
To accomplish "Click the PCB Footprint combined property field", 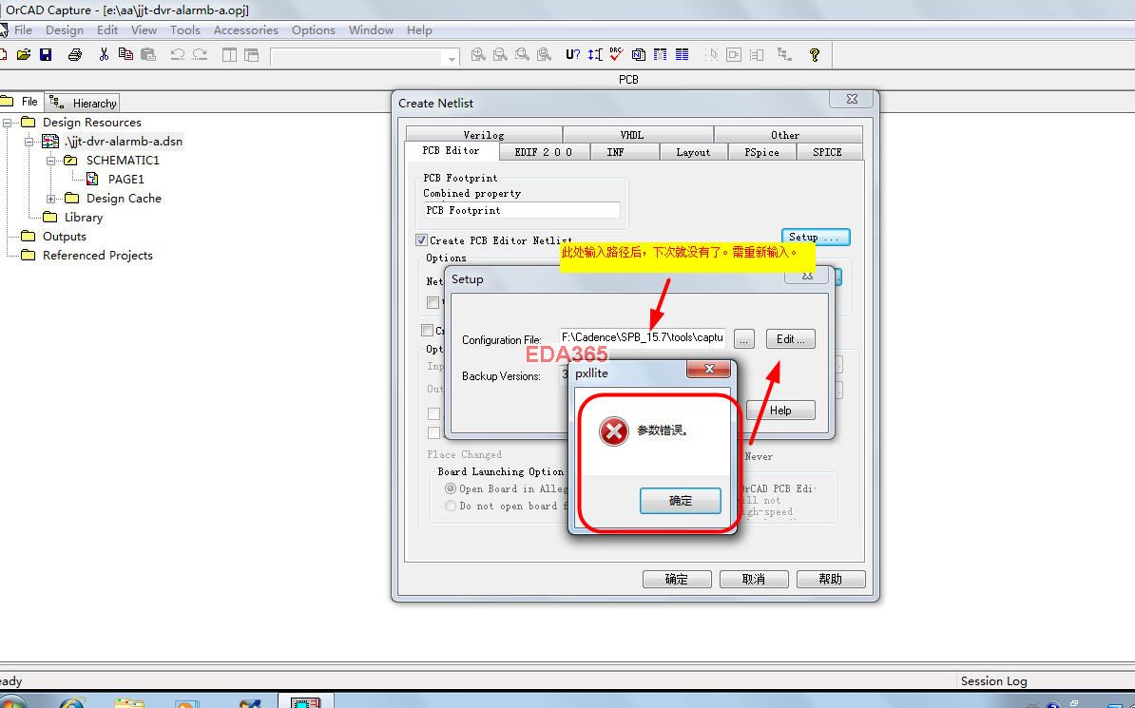I will (x=522, y=210).
